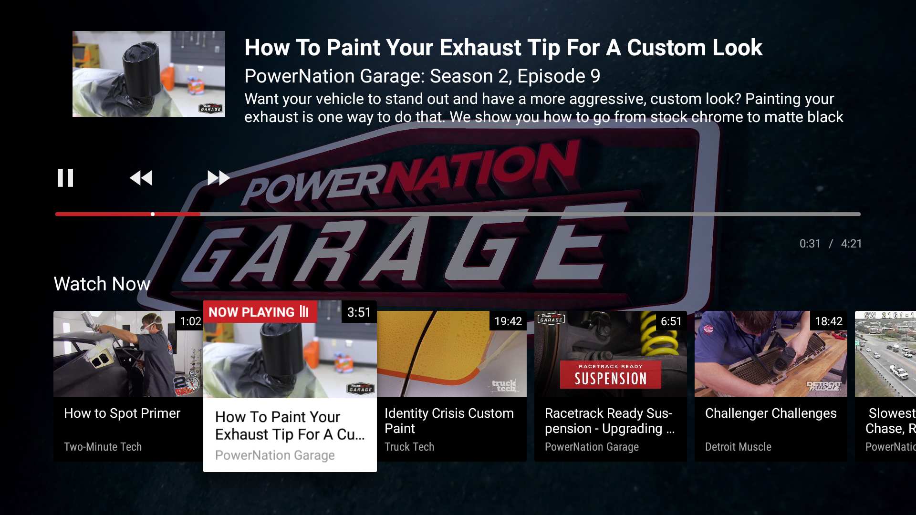Select the Now Playing exhaust tip card

pos(290,386)
